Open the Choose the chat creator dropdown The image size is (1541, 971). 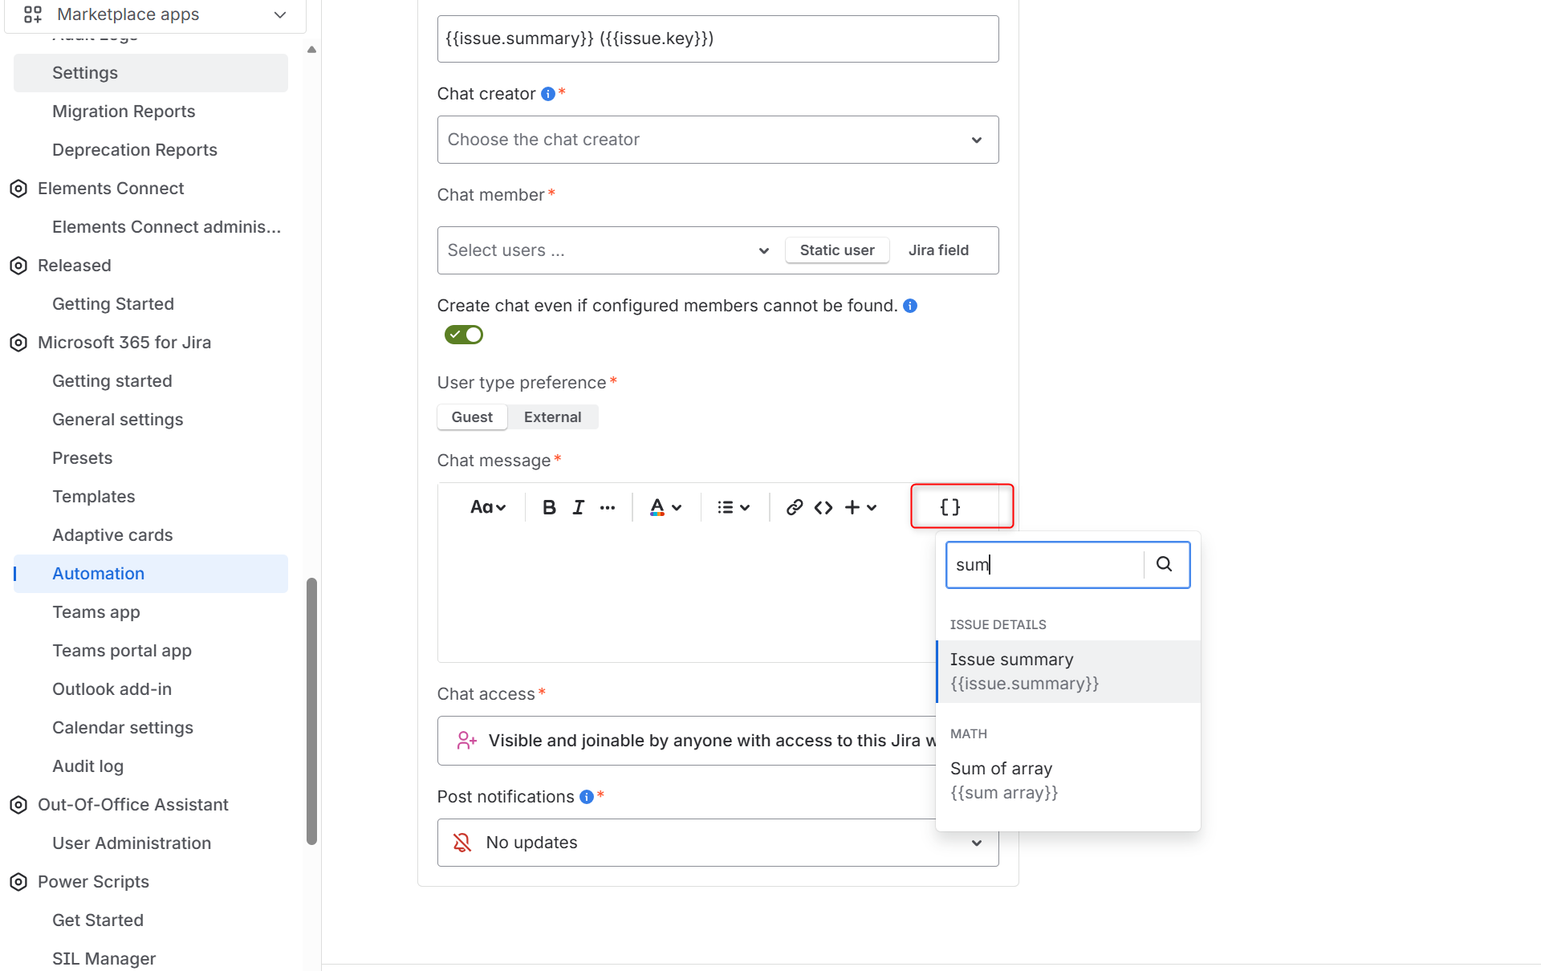718,140
